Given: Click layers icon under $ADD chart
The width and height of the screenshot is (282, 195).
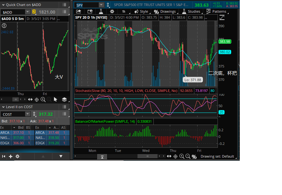Looking at the screenshot, I should pyautogui.click(x=64, y=100).
